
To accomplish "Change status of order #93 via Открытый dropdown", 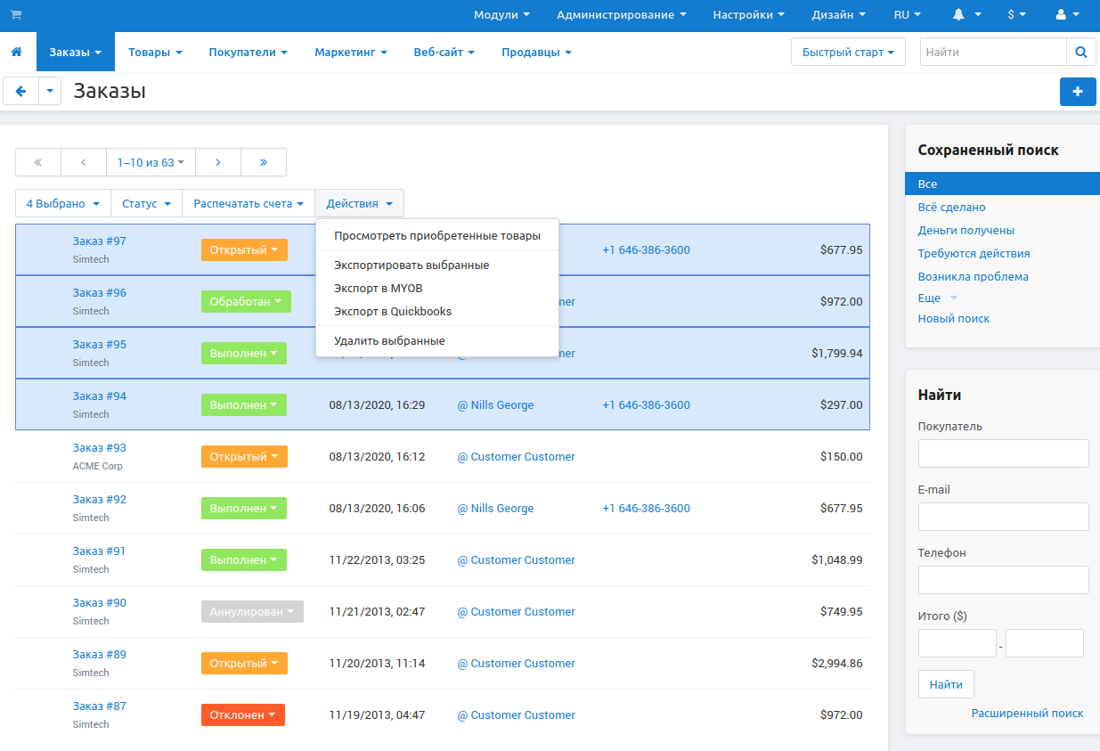I will 244,457.
